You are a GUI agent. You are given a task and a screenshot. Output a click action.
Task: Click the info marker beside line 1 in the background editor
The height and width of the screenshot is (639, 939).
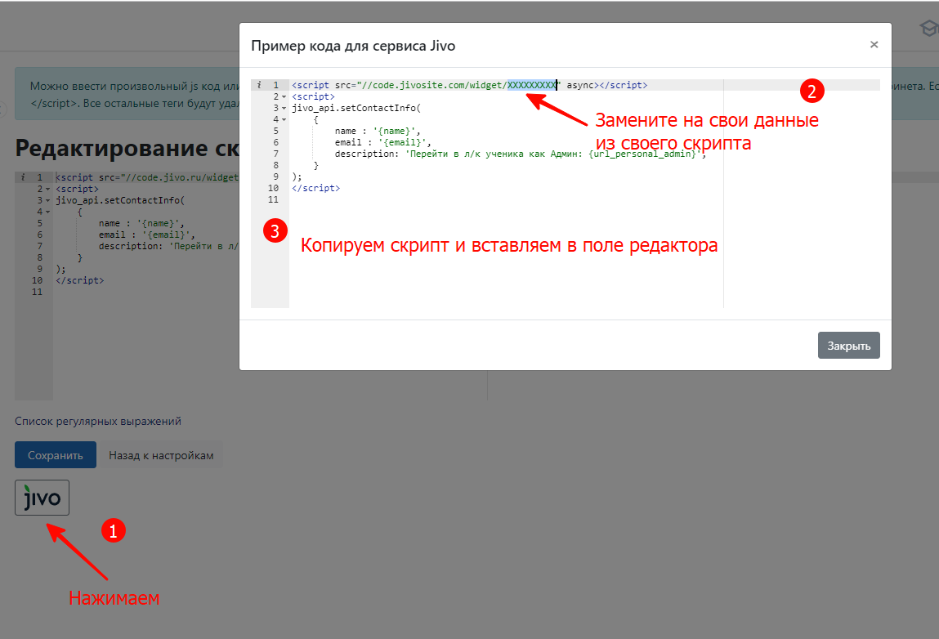(23, 177)
